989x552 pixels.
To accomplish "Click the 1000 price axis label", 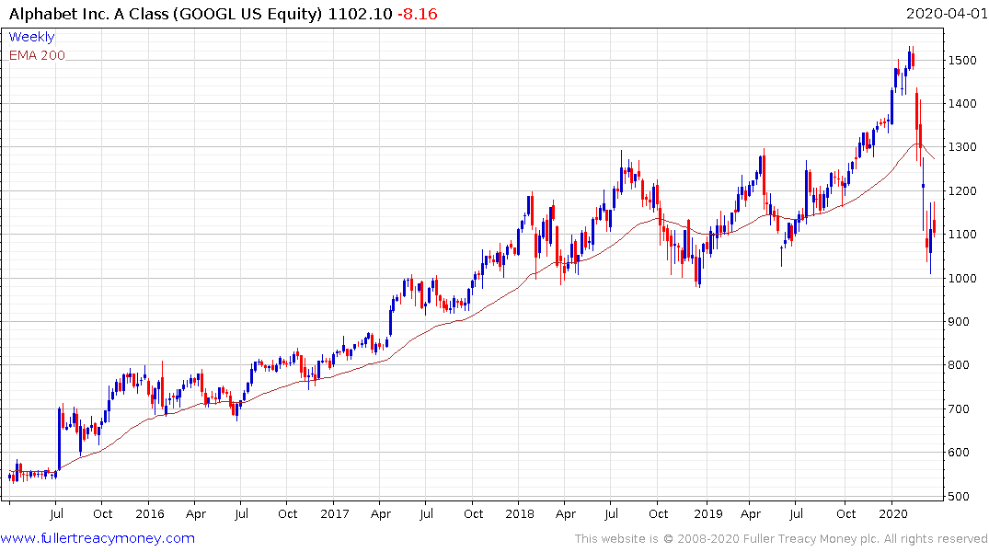I will [962, 278].
